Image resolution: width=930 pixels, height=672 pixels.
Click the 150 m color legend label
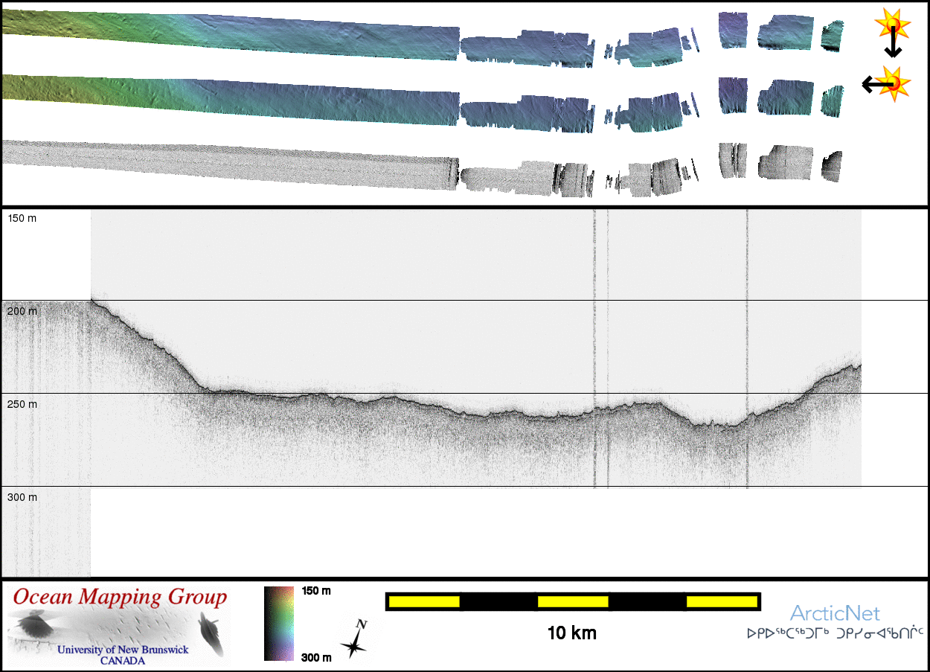coord(316,591)
